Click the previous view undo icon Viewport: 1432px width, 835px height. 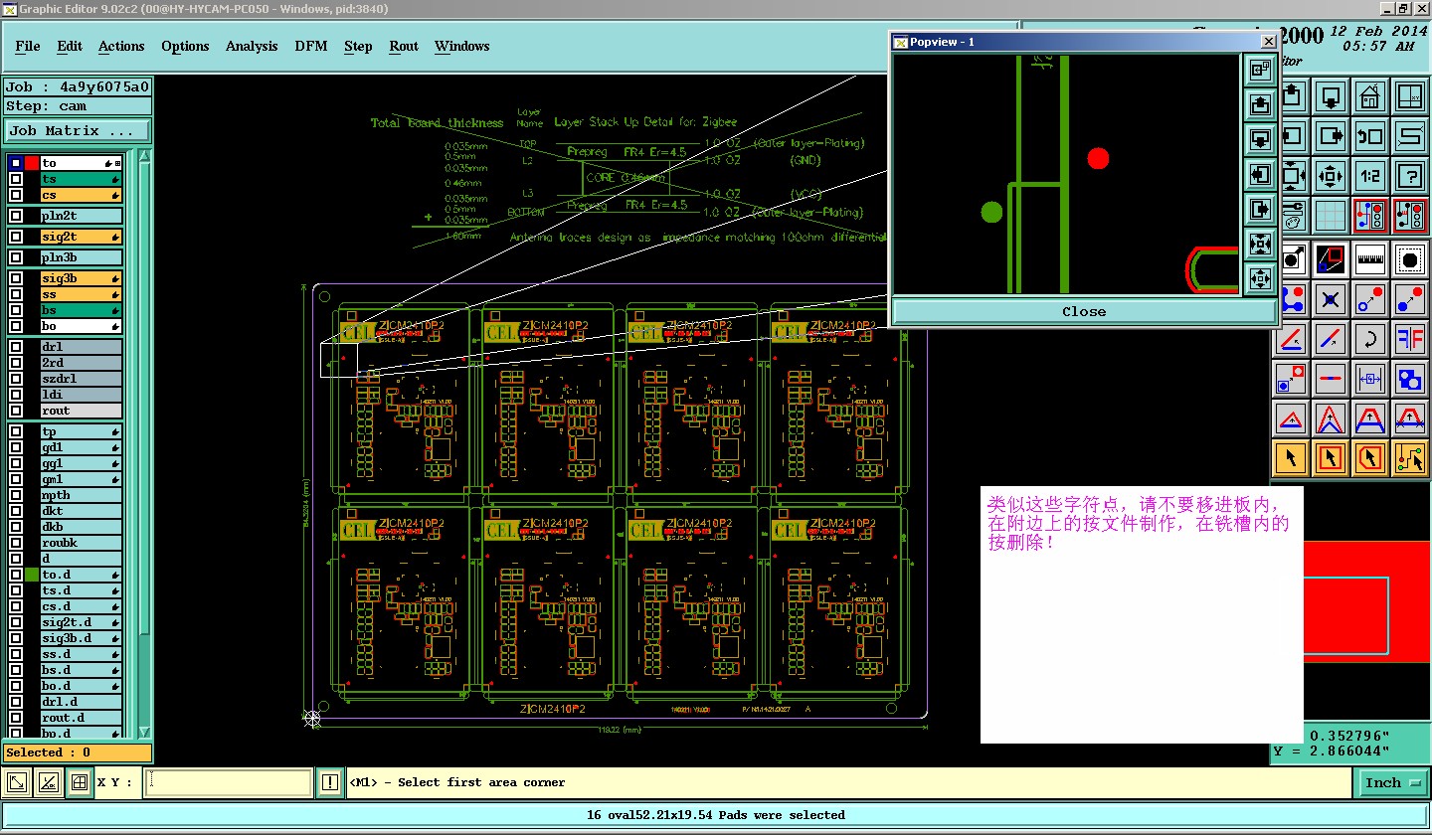pyautogui.click(x=1370, y=136)
